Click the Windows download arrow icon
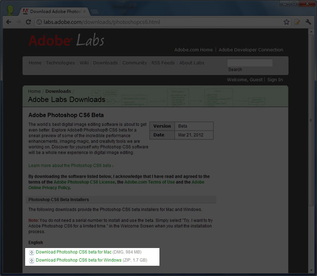The width and height of the screenshot is (317, 276). pos(32,261)
